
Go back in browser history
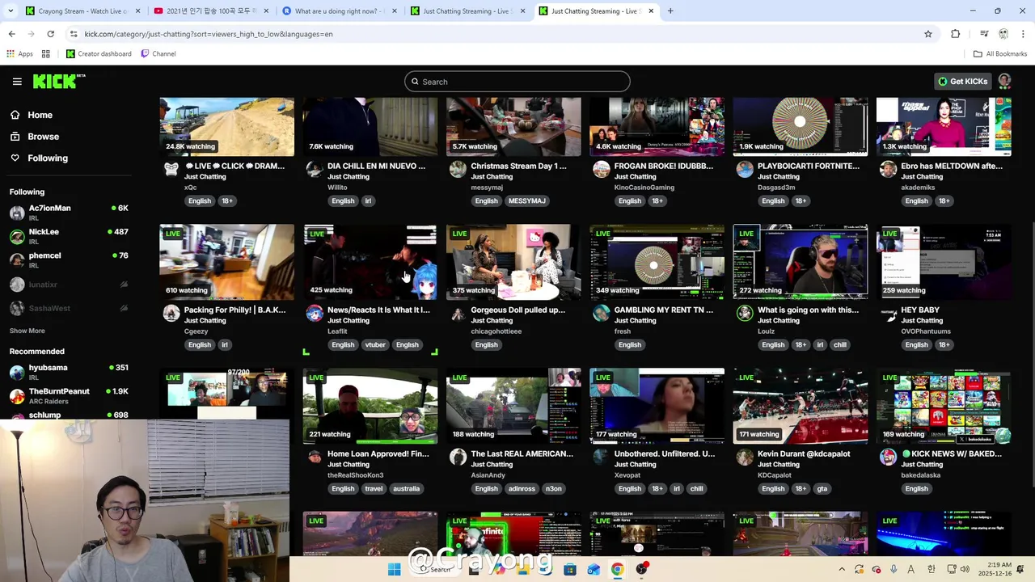pyautogui.click(x=11, y=34)
